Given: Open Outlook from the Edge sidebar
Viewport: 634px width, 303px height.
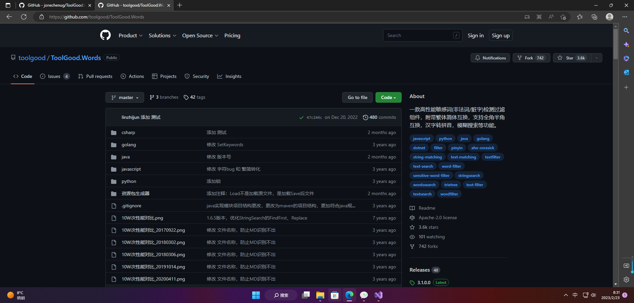Looking at the screenshot, I should point(626,72).
